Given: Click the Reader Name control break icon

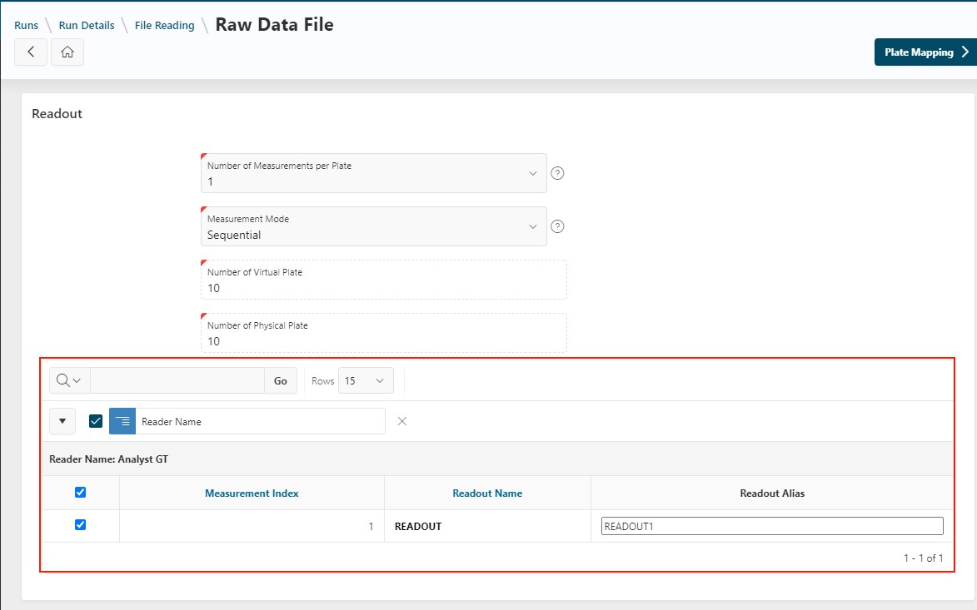Looking at the screenshot, I should tap(122, 421).
